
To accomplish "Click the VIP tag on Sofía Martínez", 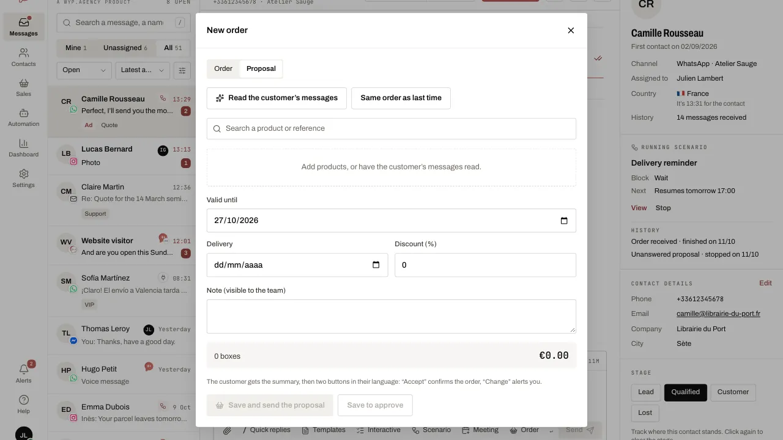I will click(x=90, y=304).
